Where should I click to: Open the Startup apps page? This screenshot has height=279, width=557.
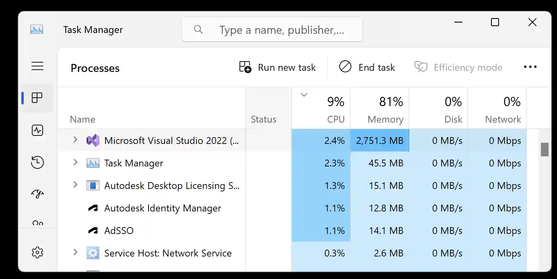click(x=37, y=194)
